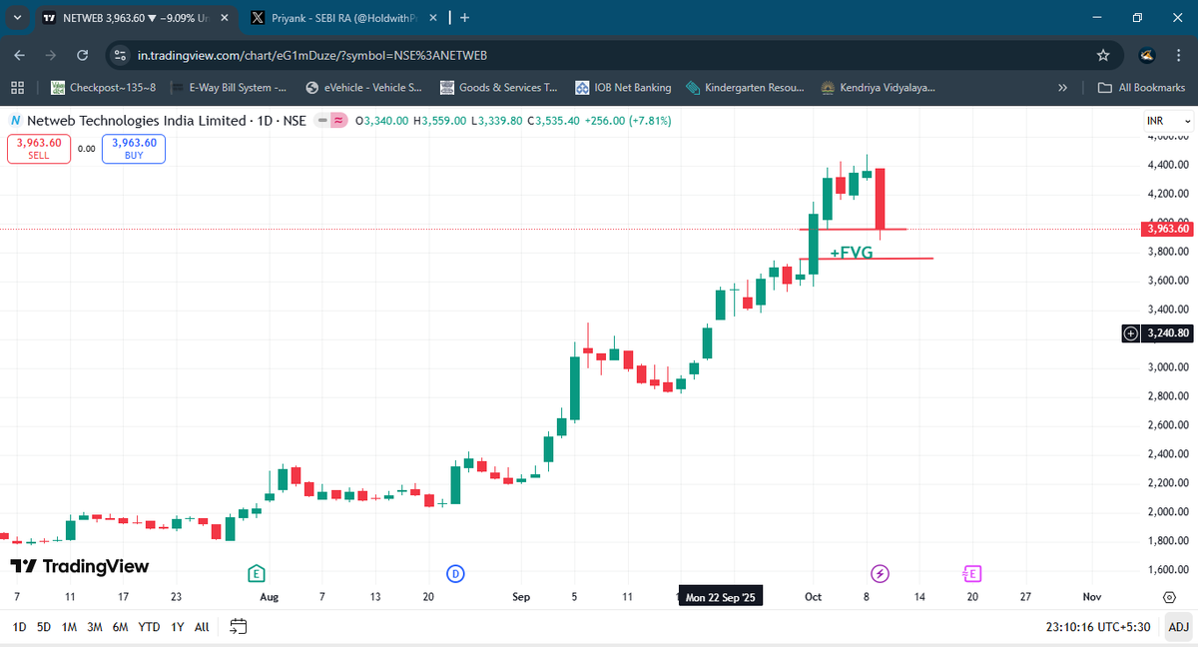Click the blue BUY 3,963.60 button
1198x647 pixels.
tap(134, 149)
